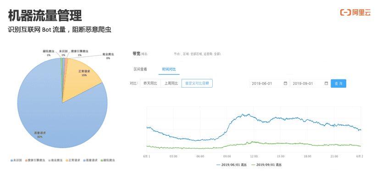382x189 pixels.
Task: Click the blue 查询 button
Action: [x=338, y=83]
